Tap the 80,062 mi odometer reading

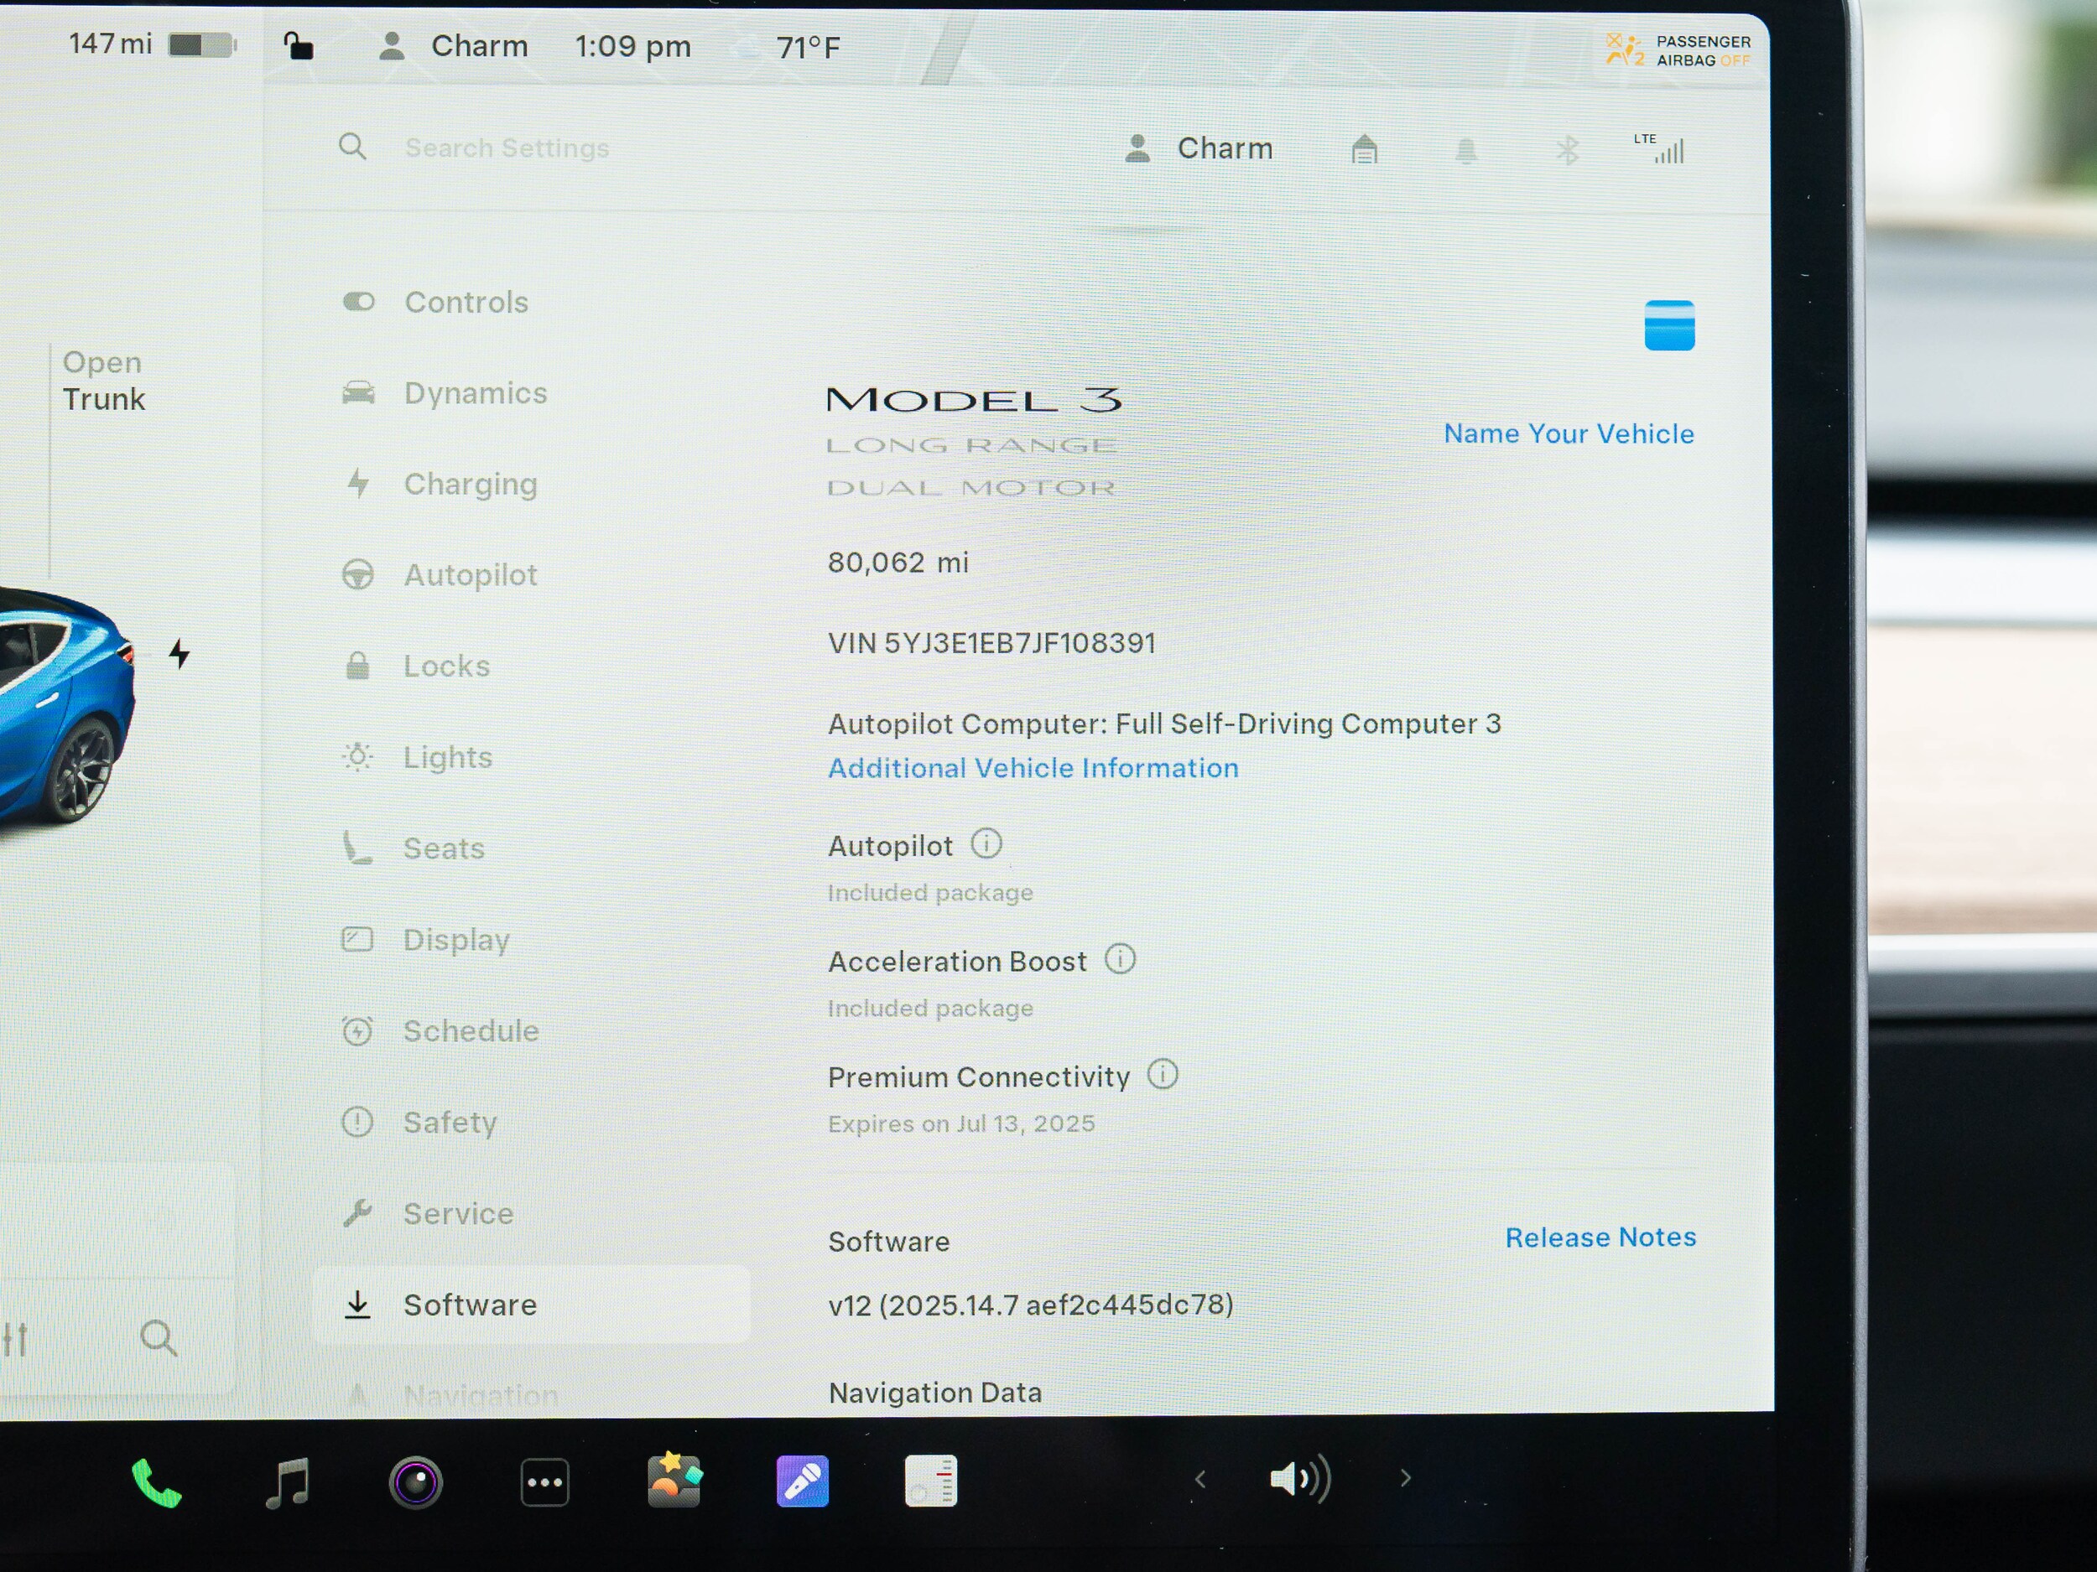point(898,563)
